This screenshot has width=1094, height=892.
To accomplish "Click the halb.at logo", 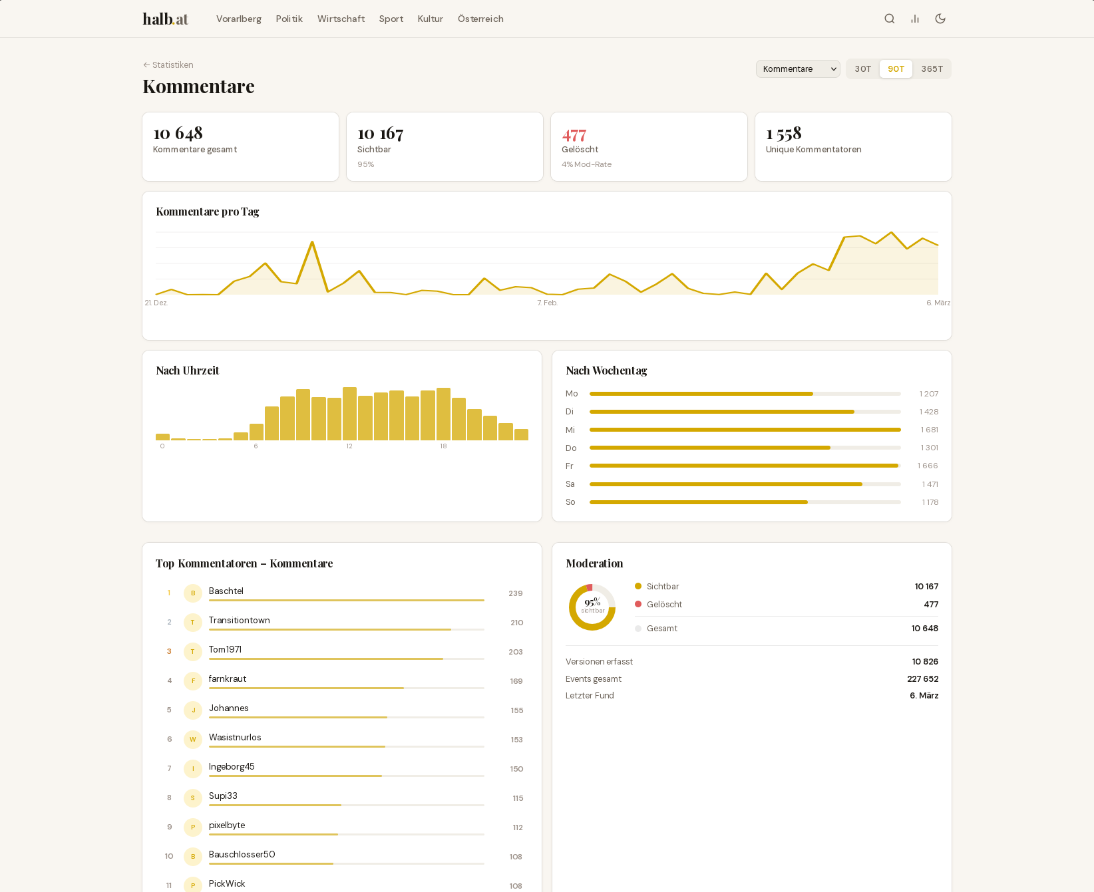I will (165, 19).
